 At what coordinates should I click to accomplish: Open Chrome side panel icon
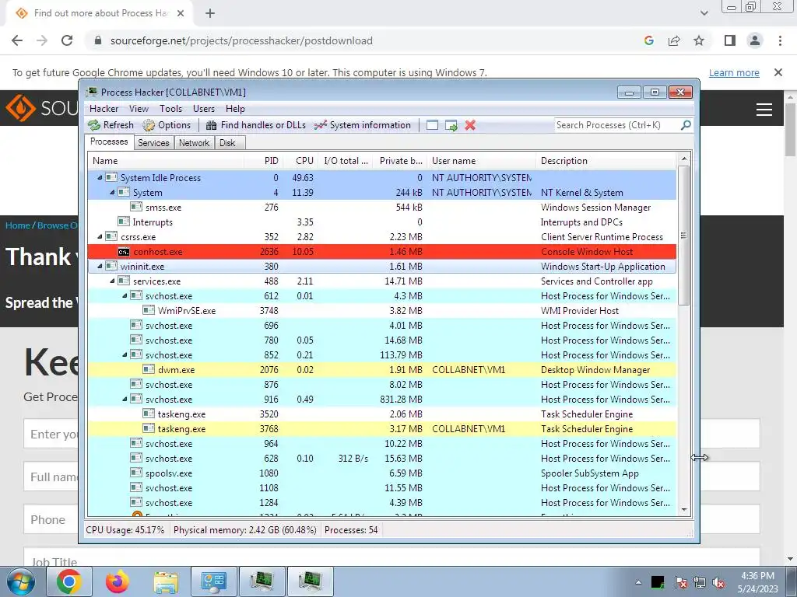click(x=730, y=40)
